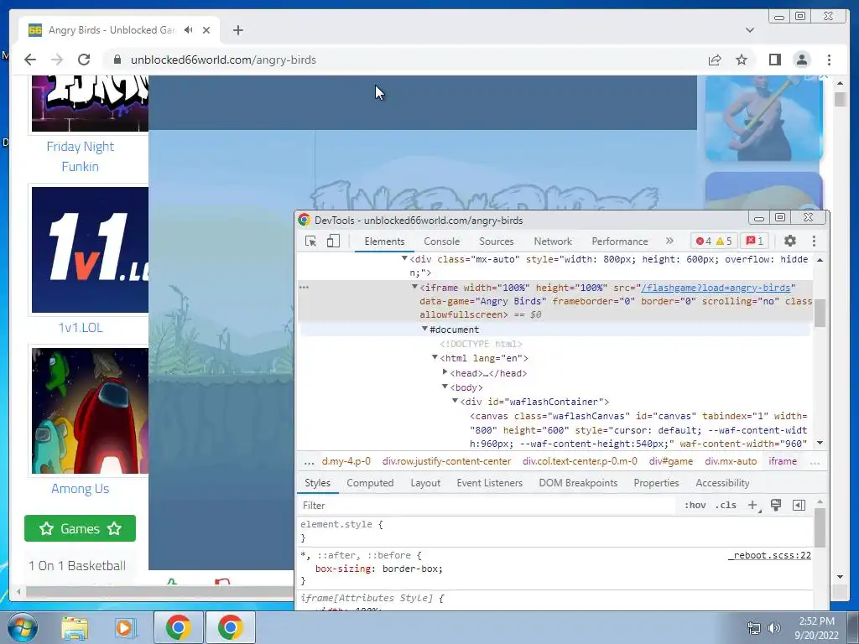Open the Windows Start menu orb

click(22, 627)
